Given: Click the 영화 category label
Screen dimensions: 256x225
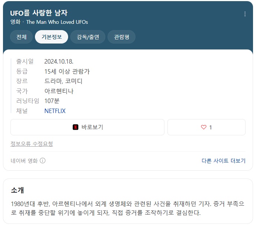Looking at the screenshot, I should 15,22.
